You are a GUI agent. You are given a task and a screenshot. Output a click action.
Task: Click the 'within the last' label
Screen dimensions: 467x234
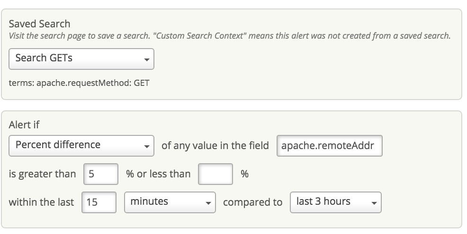tap(41, 202)
